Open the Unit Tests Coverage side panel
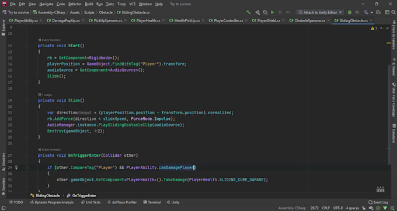This screenshot has height=211, width=397. [x=393, y=100]
